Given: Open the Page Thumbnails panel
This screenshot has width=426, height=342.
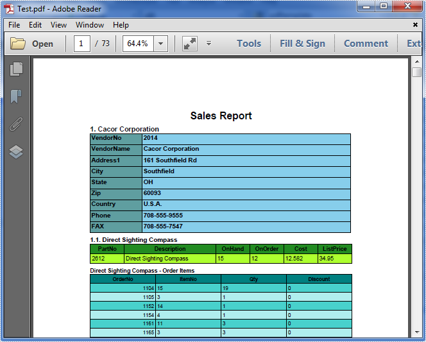Looking at the screenshot, I should (16, 69).
